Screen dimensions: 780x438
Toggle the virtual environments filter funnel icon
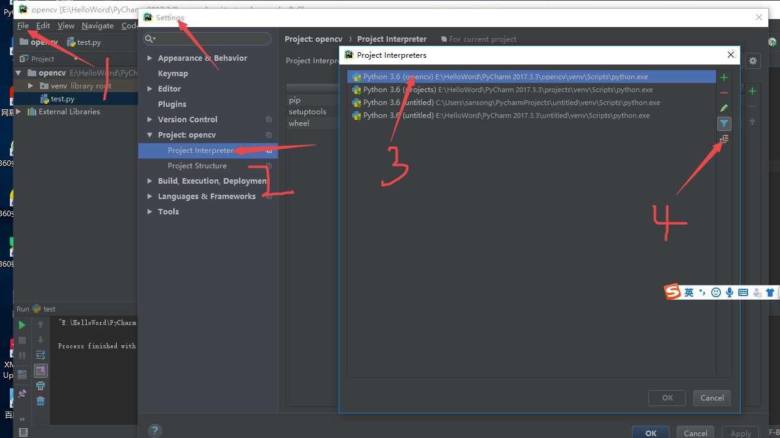click(724, 123)
